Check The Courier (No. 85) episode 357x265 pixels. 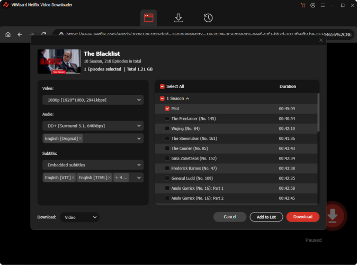coord(167,148)
